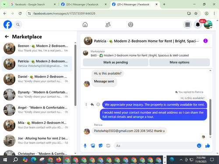Image resolution: width=219 pixels, height=164 pixels.
Task: Click the $665 Marketplace listing title link
Action: (140, 56)
